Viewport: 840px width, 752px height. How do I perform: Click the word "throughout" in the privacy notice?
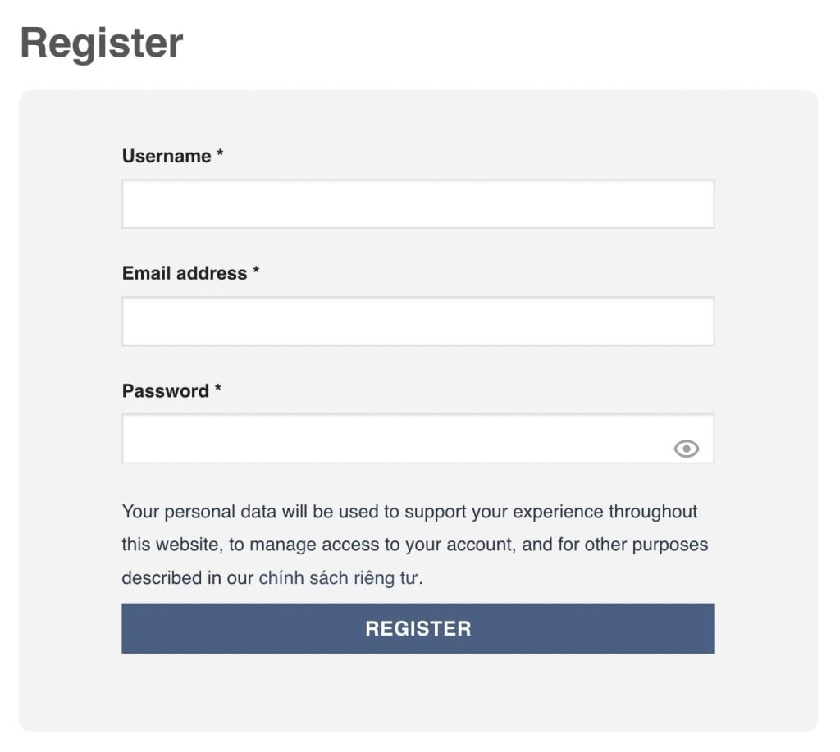tap(652, 512)
